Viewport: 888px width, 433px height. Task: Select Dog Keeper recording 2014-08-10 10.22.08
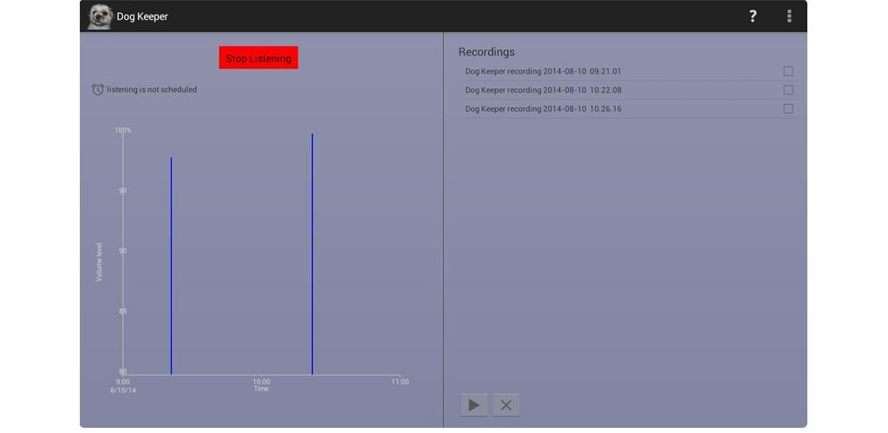[x=630, y=90]
